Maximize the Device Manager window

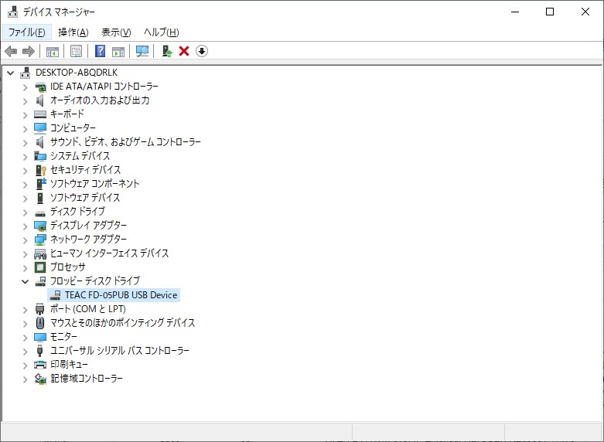pyautogui.click(x=550, y=12)
